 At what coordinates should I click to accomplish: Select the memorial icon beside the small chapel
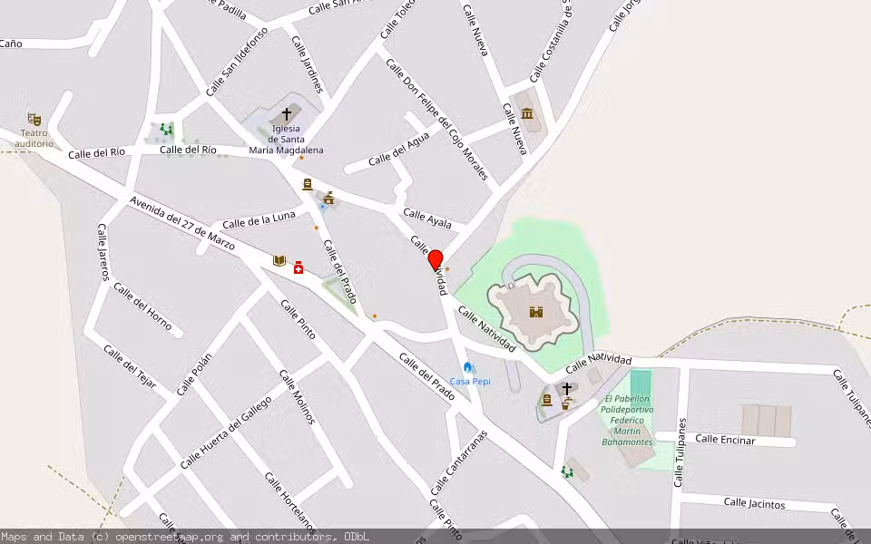(x=546, y=400)
